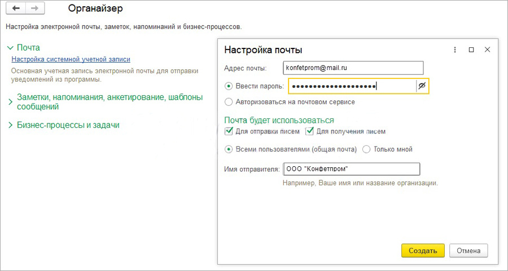Open Настройка системной учетной записи link
Screen dimensions: 508x271
pyautogui.click(x=71, y=60)
